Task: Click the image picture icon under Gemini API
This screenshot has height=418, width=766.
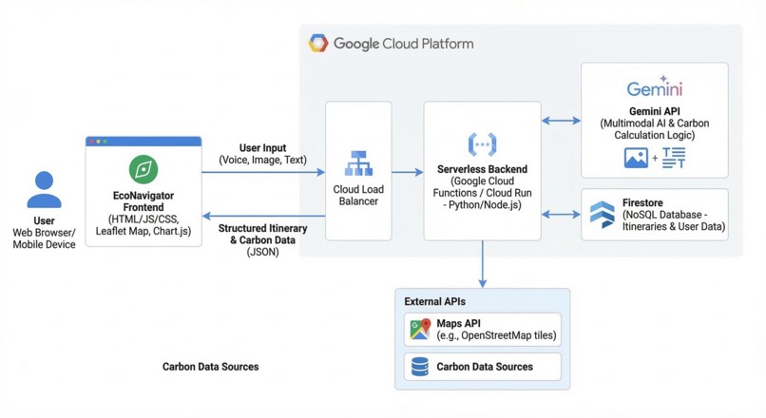Action: click(636, 159)
